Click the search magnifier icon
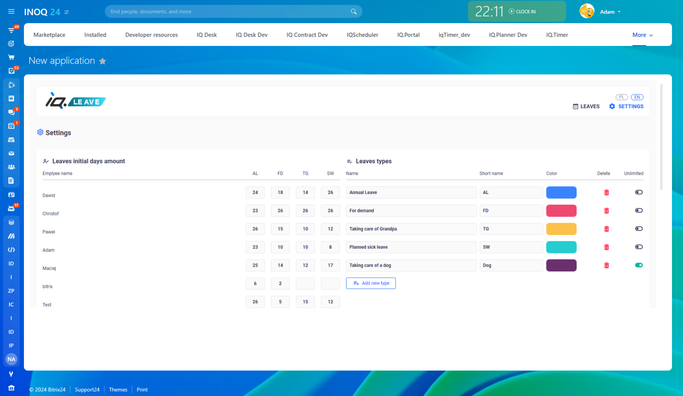683x396 pixels. pos(354,12)
